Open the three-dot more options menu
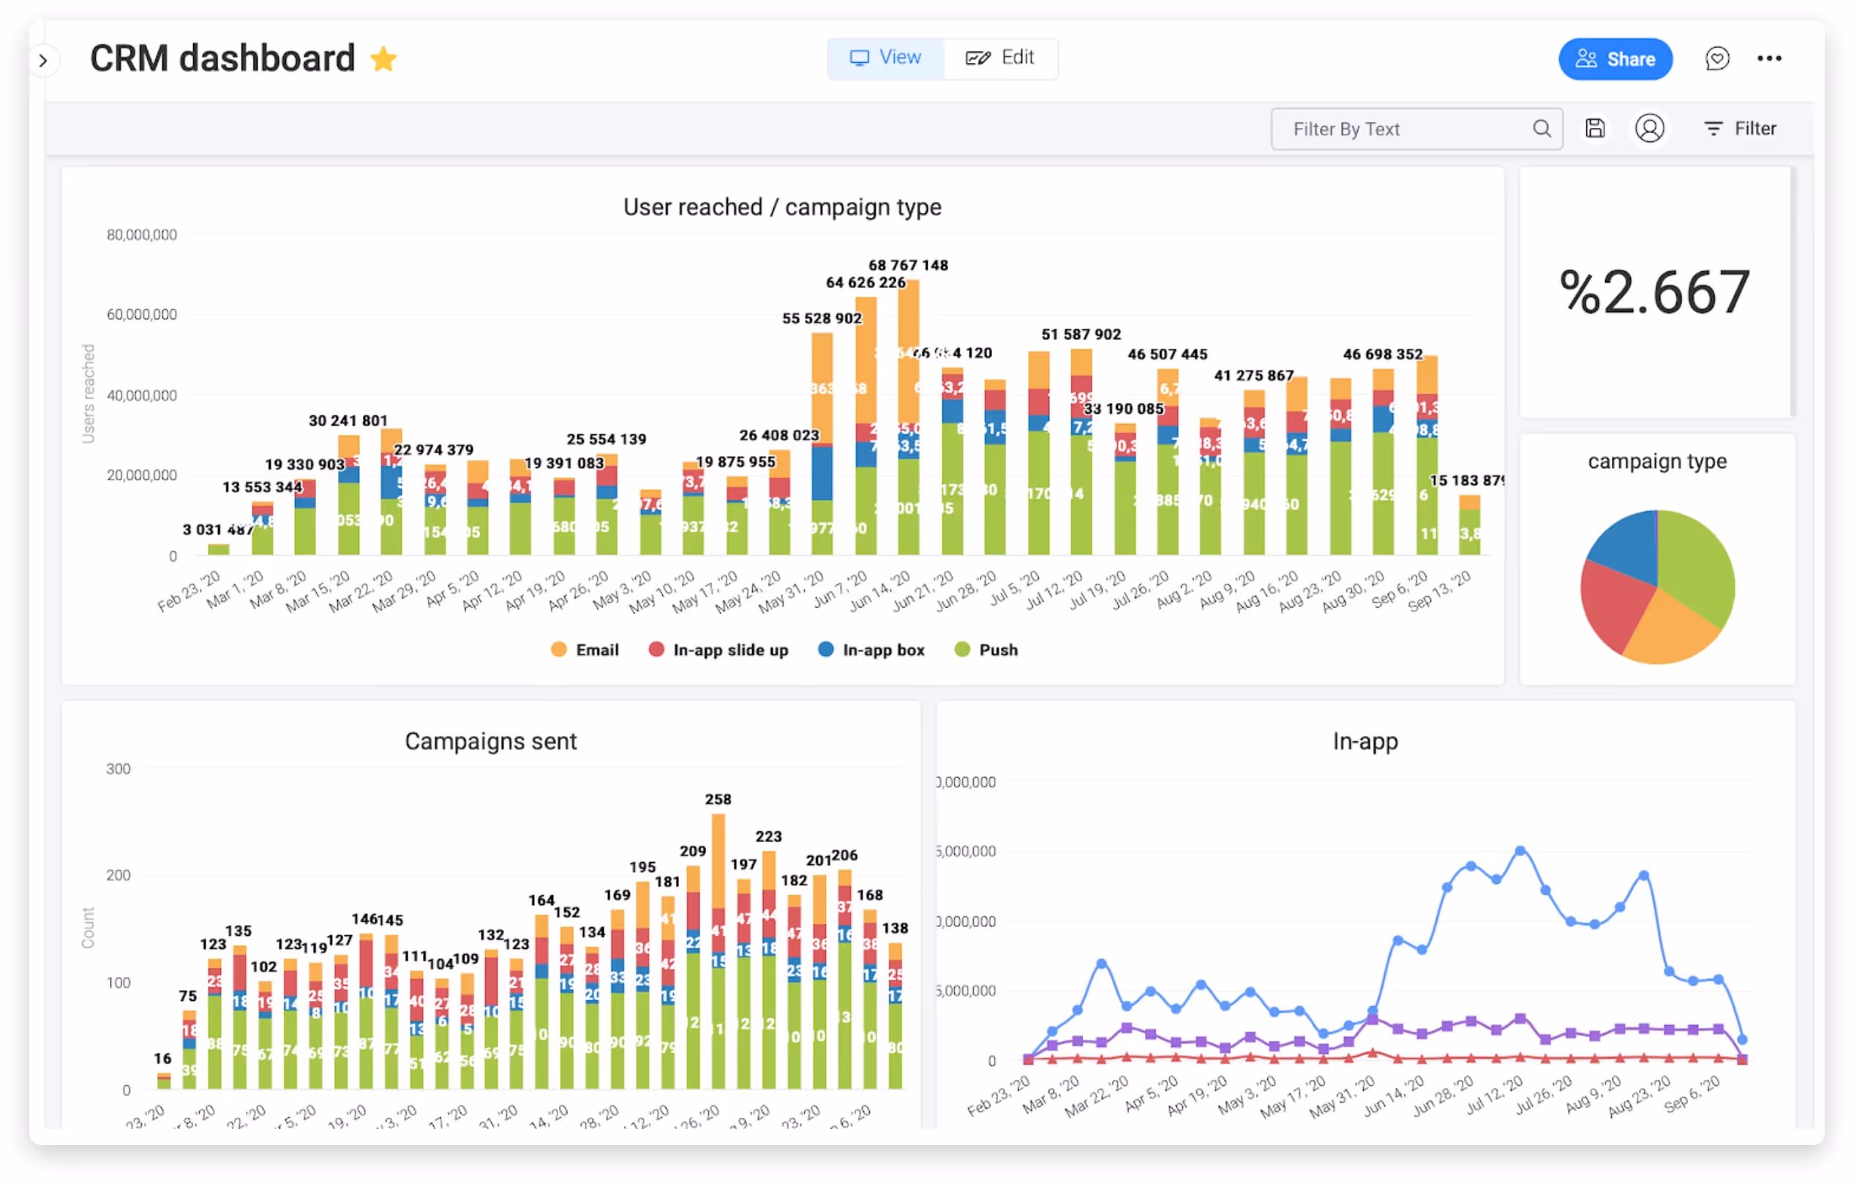 click(1768, 58)
